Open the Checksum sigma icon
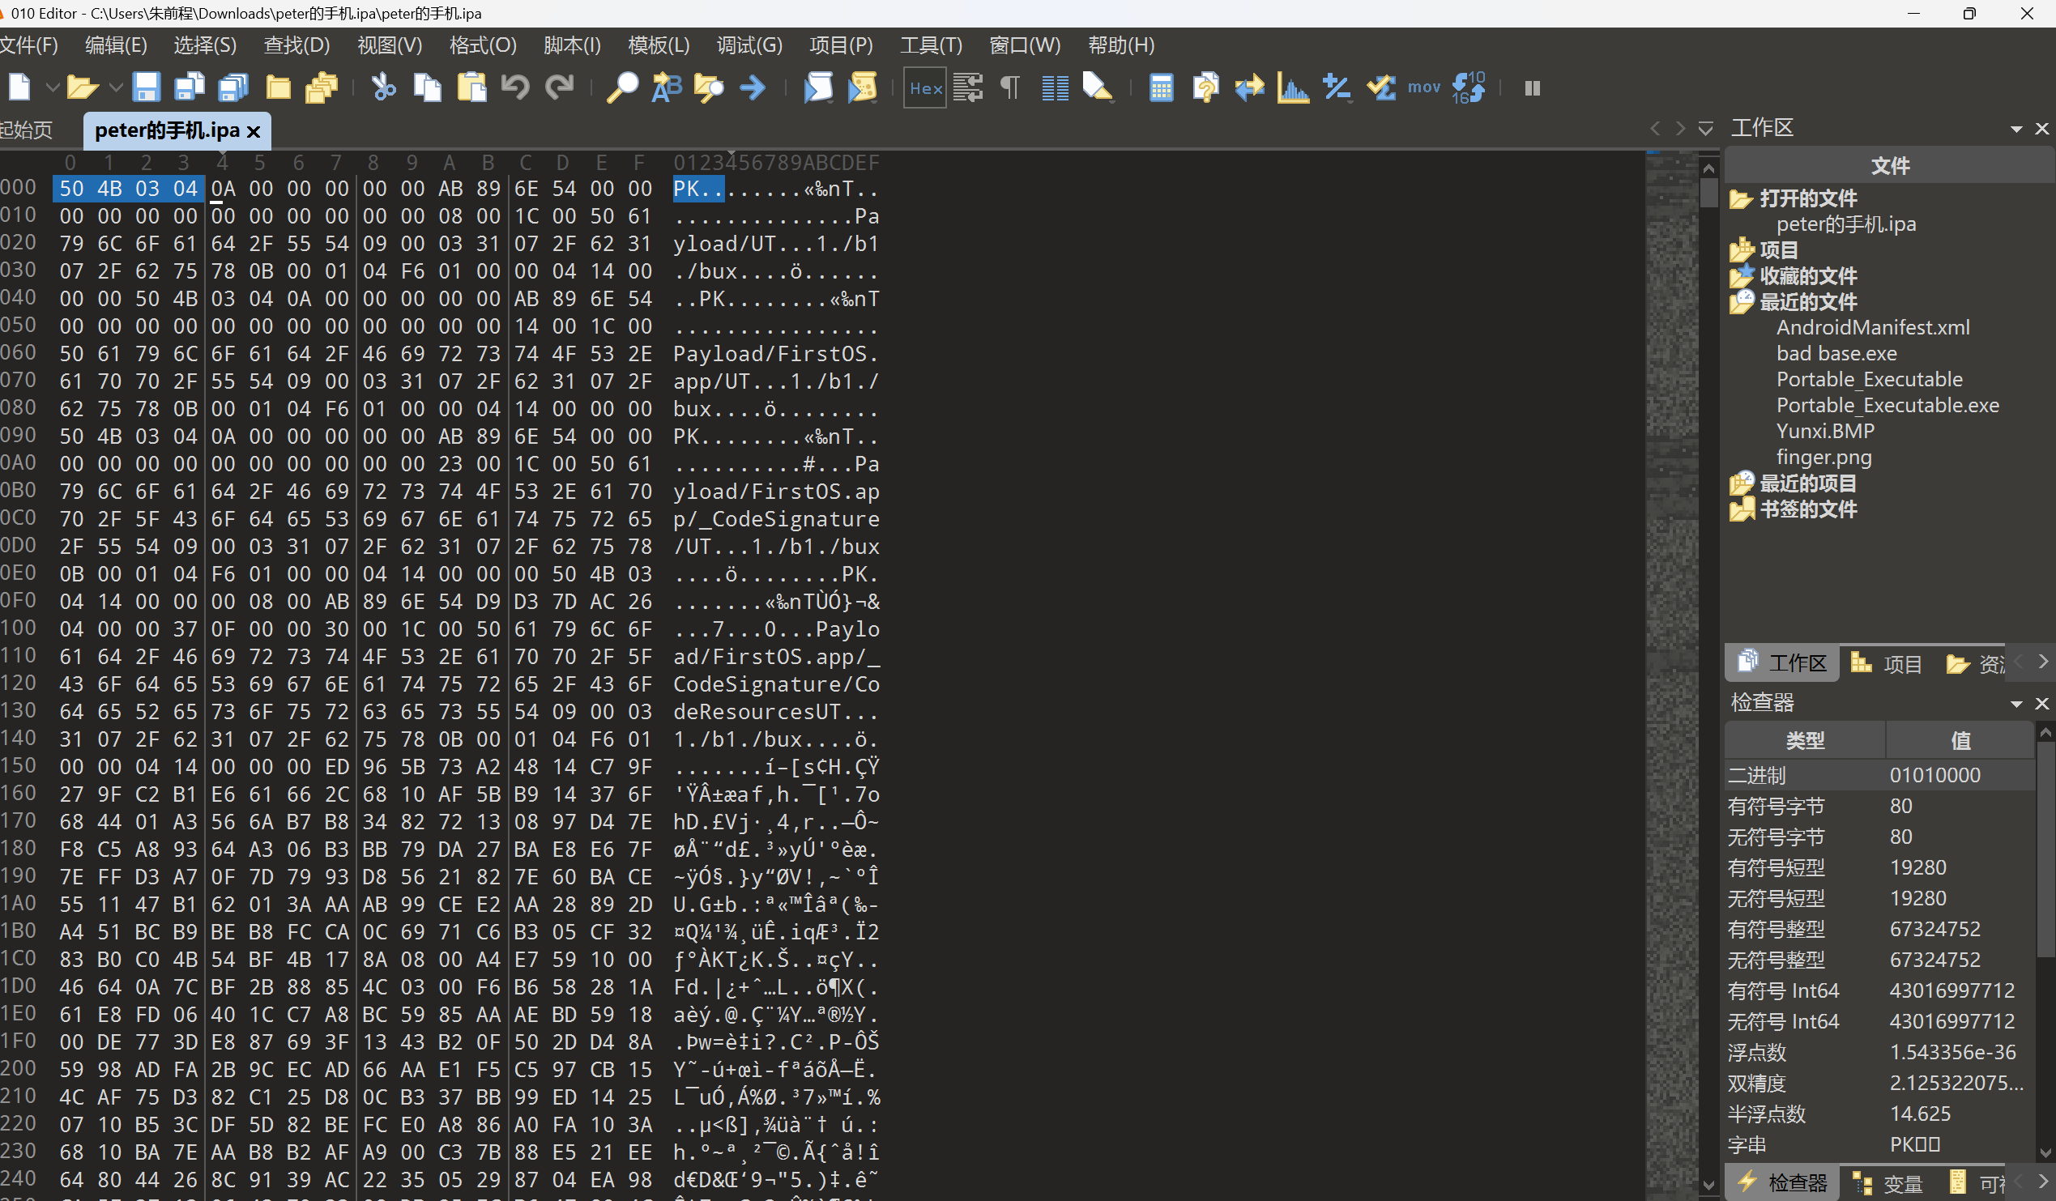This screenshot has width=2056, height=1201. click(1381, 87)
